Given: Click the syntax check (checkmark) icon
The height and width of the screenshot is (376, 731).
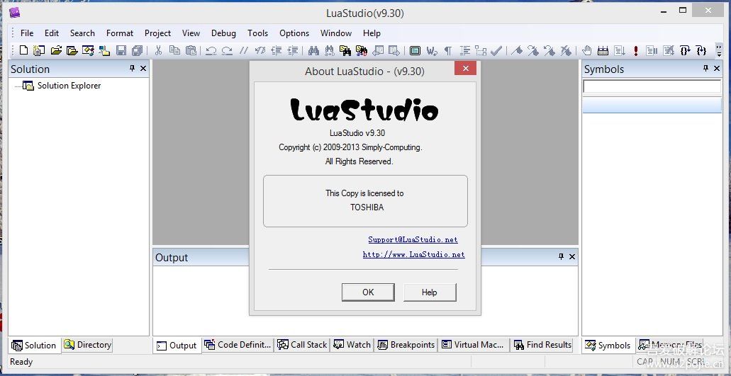Looking at the screenshot, I should [x=496, y=50].
